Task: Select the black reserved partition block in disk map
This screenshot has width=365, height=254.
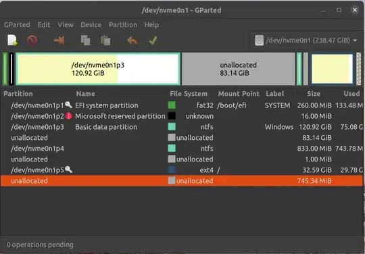Action: point(11,69)
